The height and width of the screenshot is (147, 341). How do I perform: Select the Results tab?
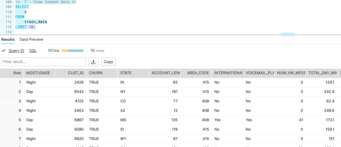click(8, 39)
